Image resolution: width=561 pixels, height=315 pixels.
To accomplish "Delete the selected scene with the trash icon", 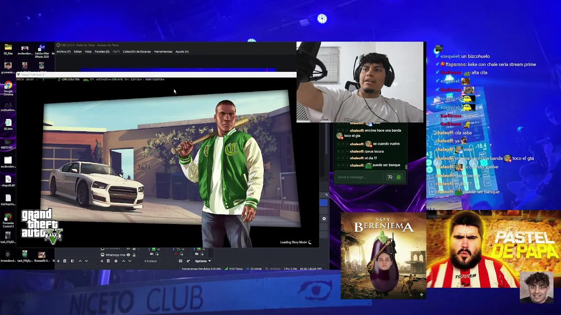I will [64, 261].
